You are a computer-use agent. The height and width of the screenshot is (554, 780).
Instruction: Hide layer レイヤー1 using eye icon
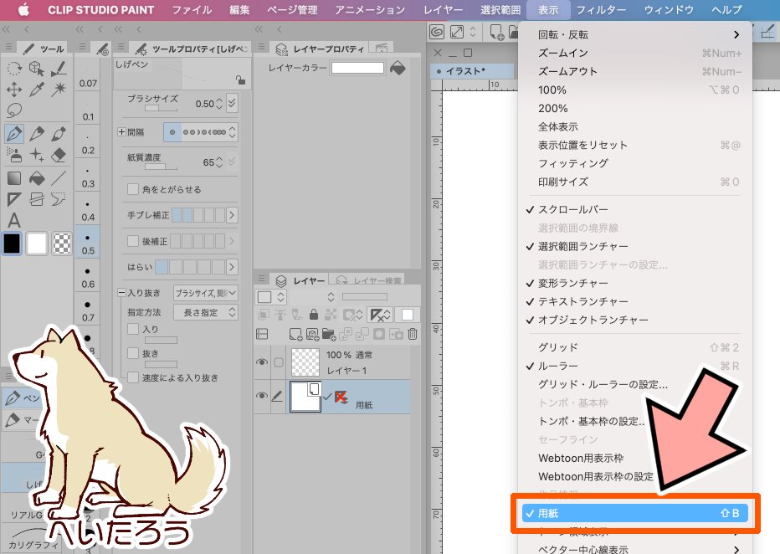tap(262, 362)
